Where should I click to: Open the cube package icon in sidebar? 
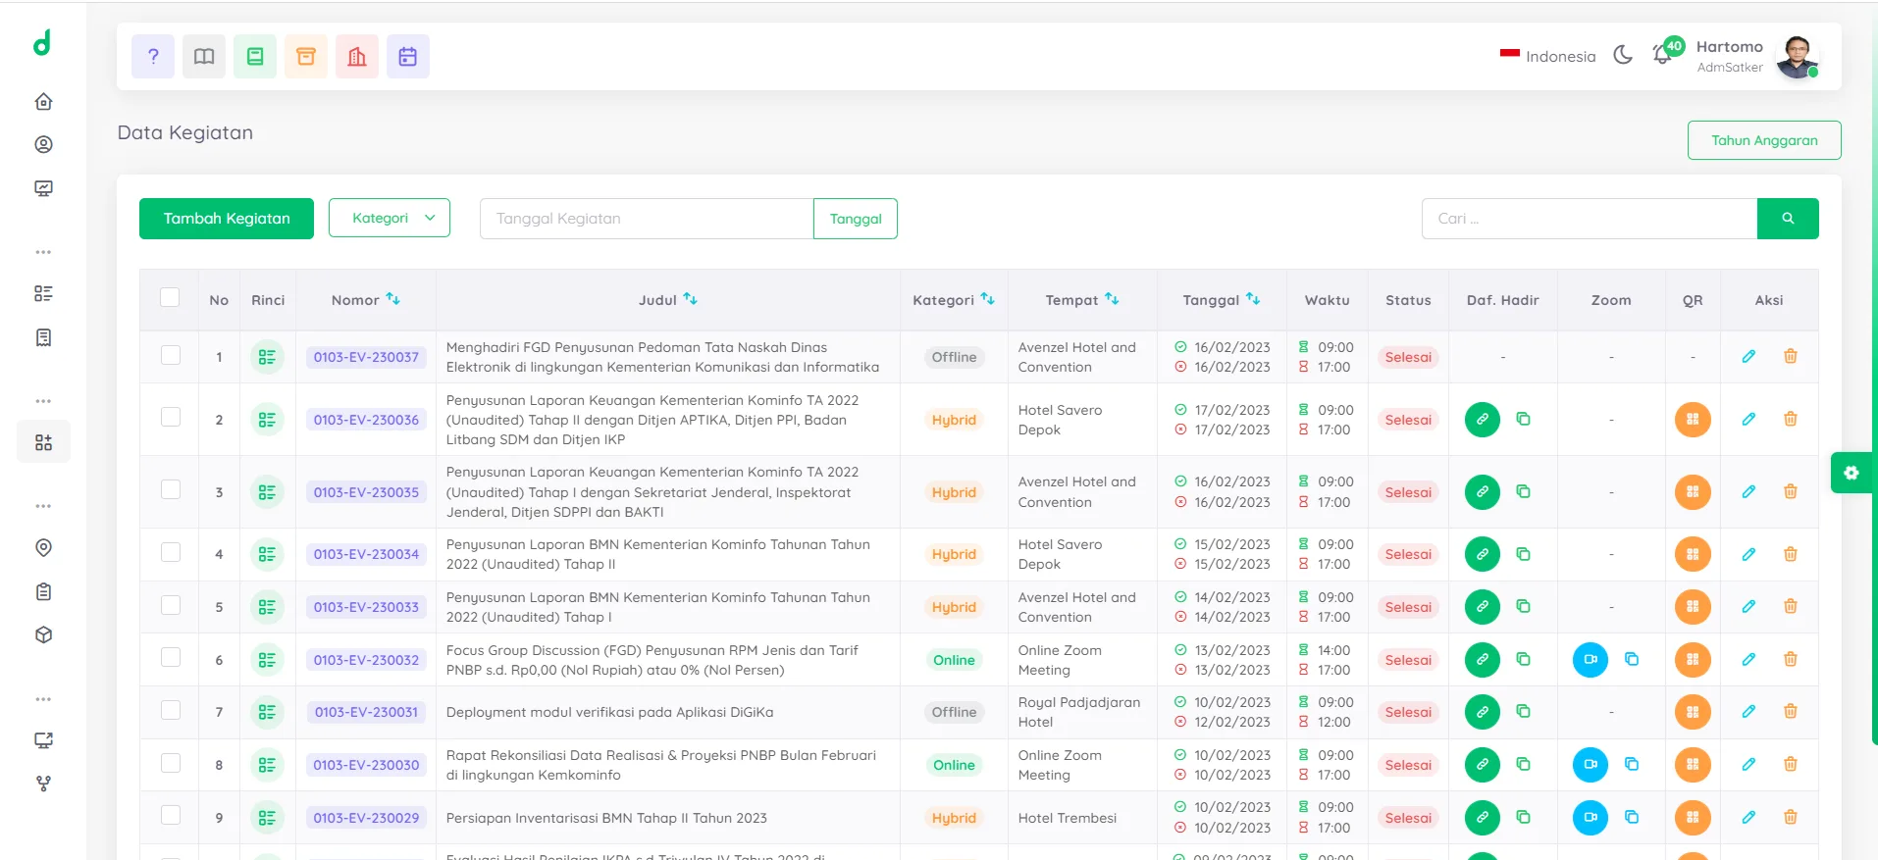[43, 634]
